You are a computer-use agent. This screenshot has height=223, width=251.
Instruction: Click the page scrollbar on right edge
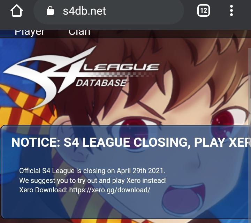(x=250, y=86)
